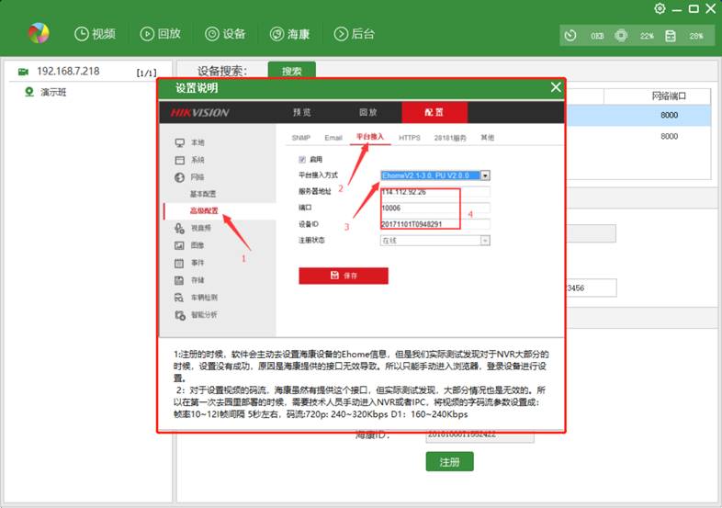The height and width of the screenshot is (508, 722).
Task: Open the 海康 Hikvision section
Action: pyautogui.click(x=289, y=34)
